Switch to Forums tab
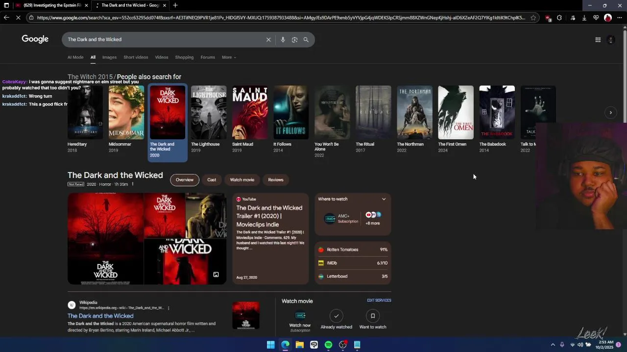The width and height of the screenshot is (627, 352). [208, 57]
